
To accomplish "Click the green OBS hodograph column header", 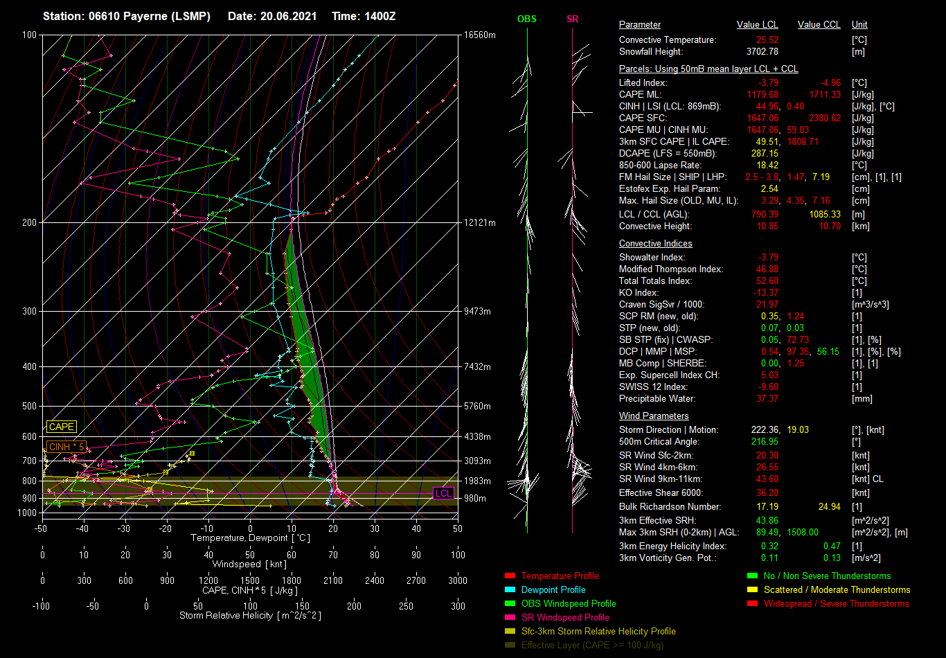I will tap(526, 19).
